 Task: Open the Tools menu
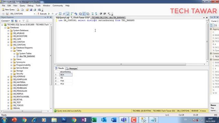pos(38,5)
